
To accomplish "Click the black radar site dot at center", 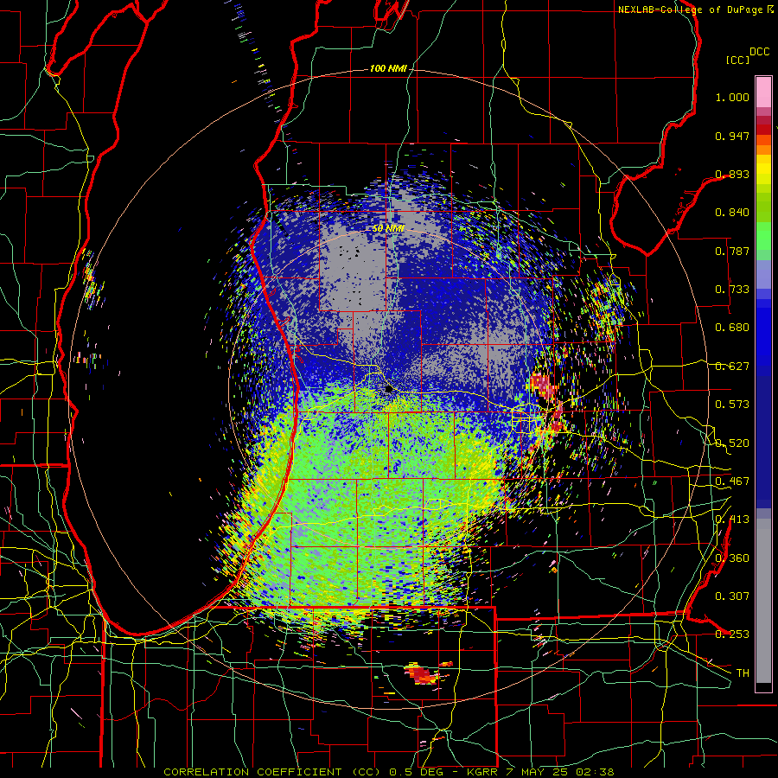I will pyautogui.click(x=389, y=388).
